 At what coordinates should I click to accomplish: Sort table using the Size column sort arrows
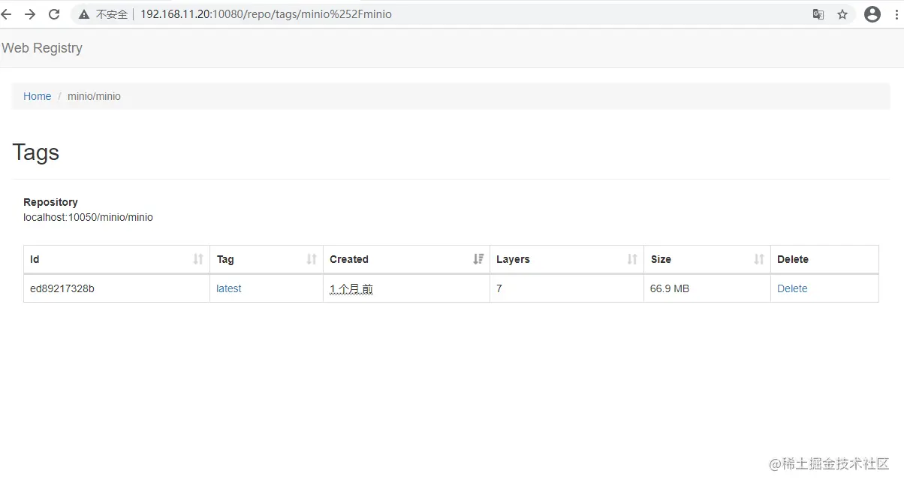(x=759, y=259)
